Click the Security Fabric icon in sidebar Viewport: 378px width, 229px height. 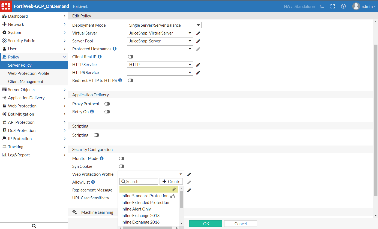click(4, 41)
